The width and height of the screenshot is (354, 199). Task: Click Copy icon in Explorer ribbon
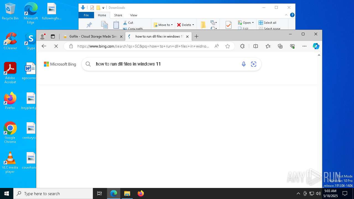point(105,25)
